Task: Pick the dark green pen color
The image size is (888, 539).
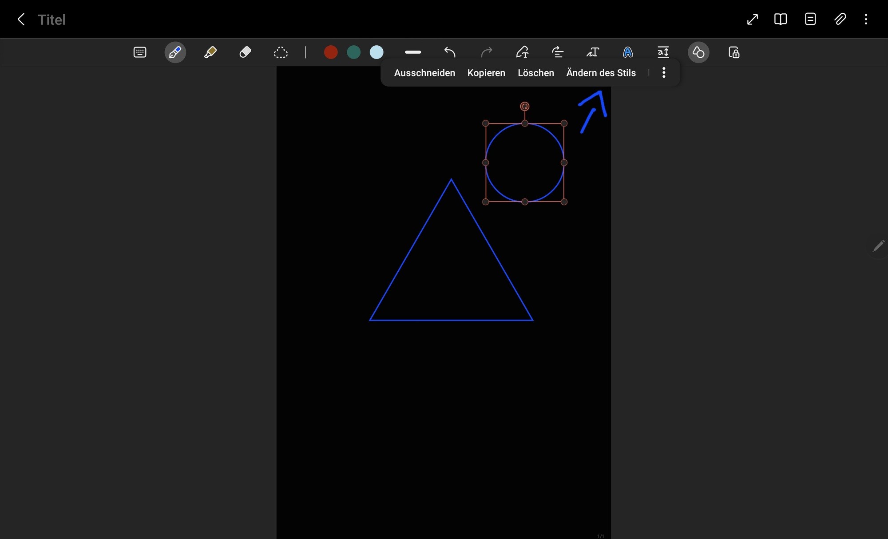Action: pos(353,52)
